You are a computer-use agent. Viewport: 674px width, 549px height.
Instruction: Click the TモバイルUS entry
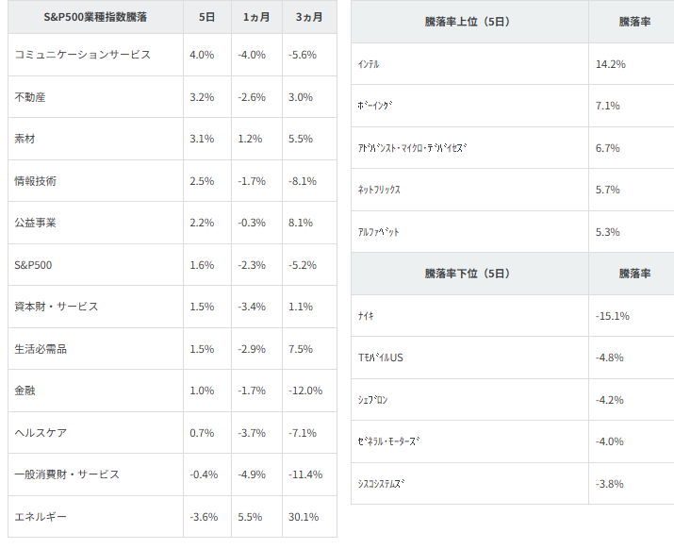381,358
